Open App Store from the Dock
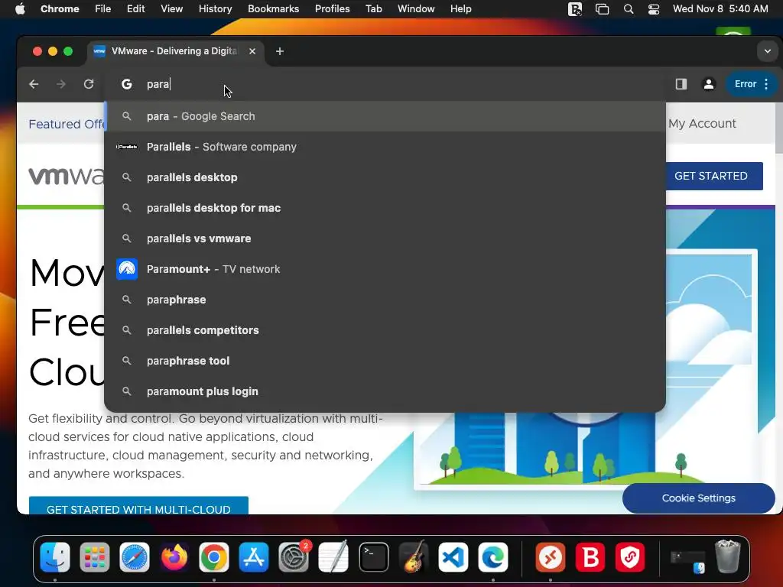This screenshot has height=587, width=783. pyautogui.click(x=254, y=557)
